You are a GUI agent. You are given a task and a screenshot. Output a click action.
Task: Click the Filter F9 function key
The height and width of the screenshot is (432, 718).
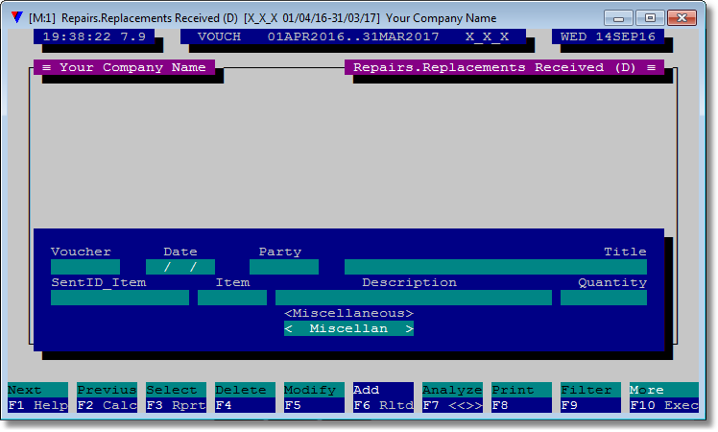point(590,397)
